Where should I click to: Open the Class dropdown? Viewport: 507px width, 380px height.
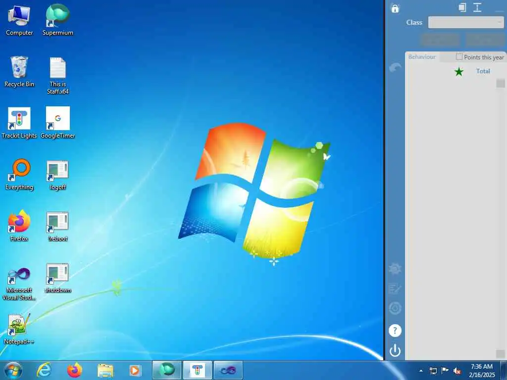[x=465, y=22]
